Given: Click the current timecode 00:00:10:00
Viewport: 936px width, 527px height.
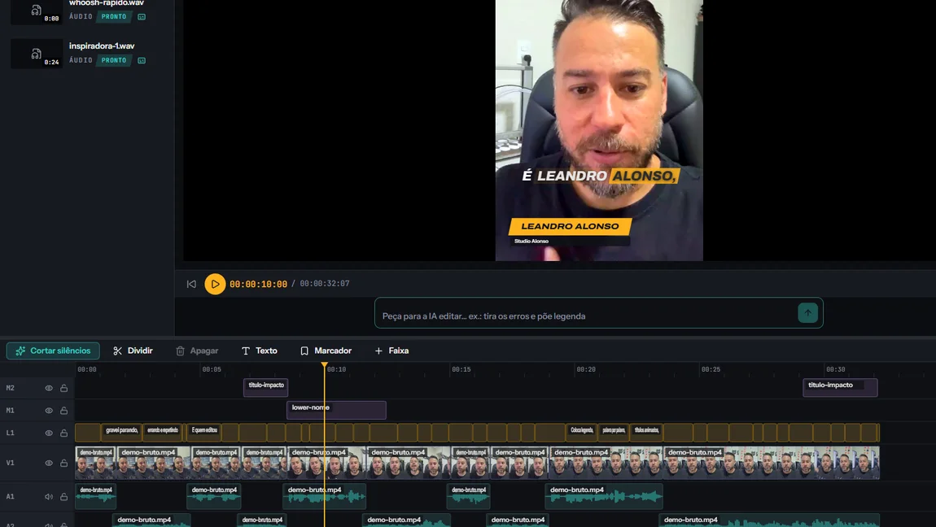Looking at the screenshot, I should (x=259, y=285).
